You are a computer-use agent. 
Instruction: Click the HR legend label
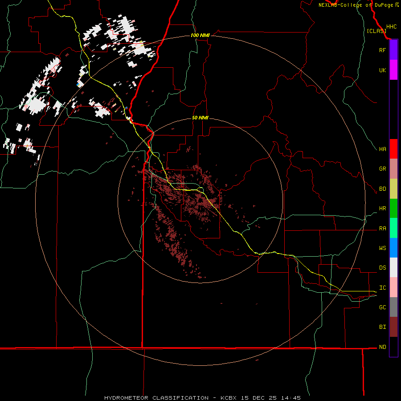tap(382, 209)
